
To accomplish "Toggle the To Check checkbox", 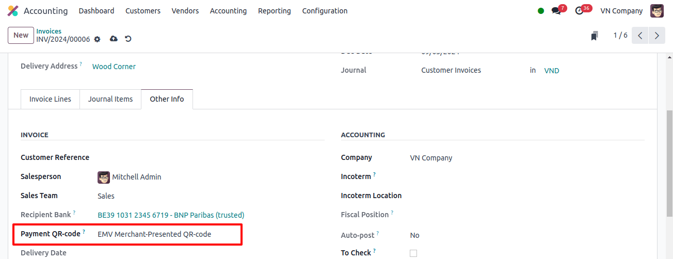I will point(413,253).
